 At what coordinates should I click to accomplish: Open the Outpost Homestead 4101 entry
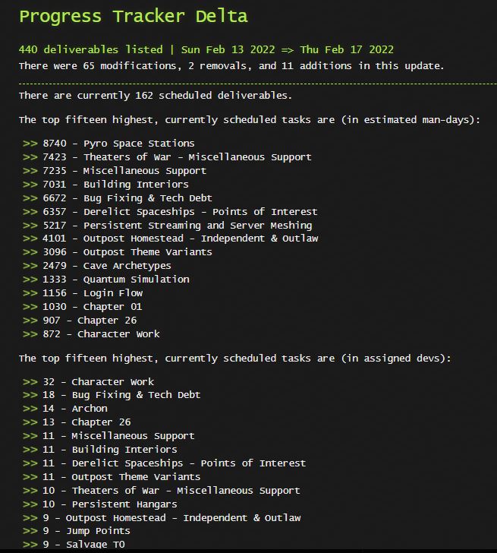171,239
